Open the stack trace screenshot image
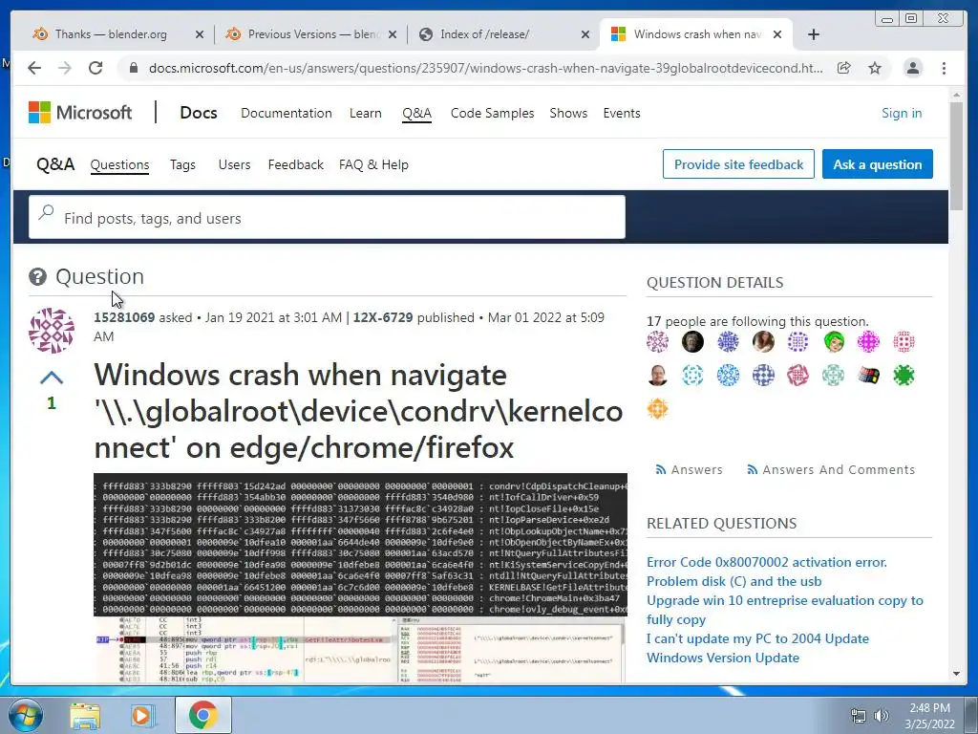This screenshot has height=734, width=978. (x=360, y=545)
